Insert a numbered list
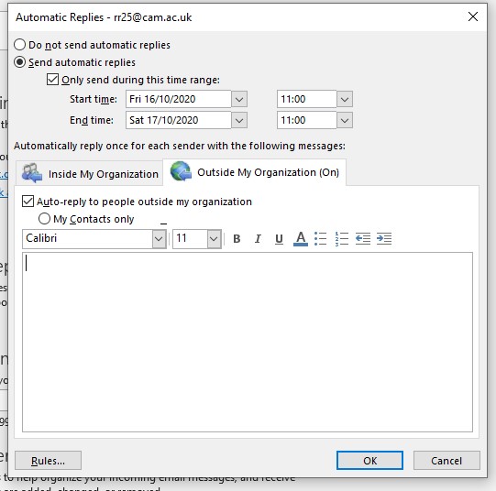 point(342,238)
